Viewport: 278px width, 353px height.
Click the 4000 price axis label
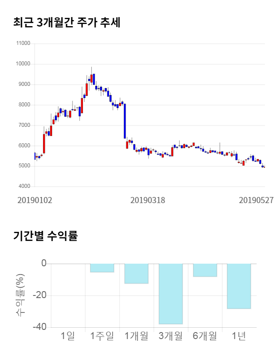pyautogui.click(x=24, y=187)
